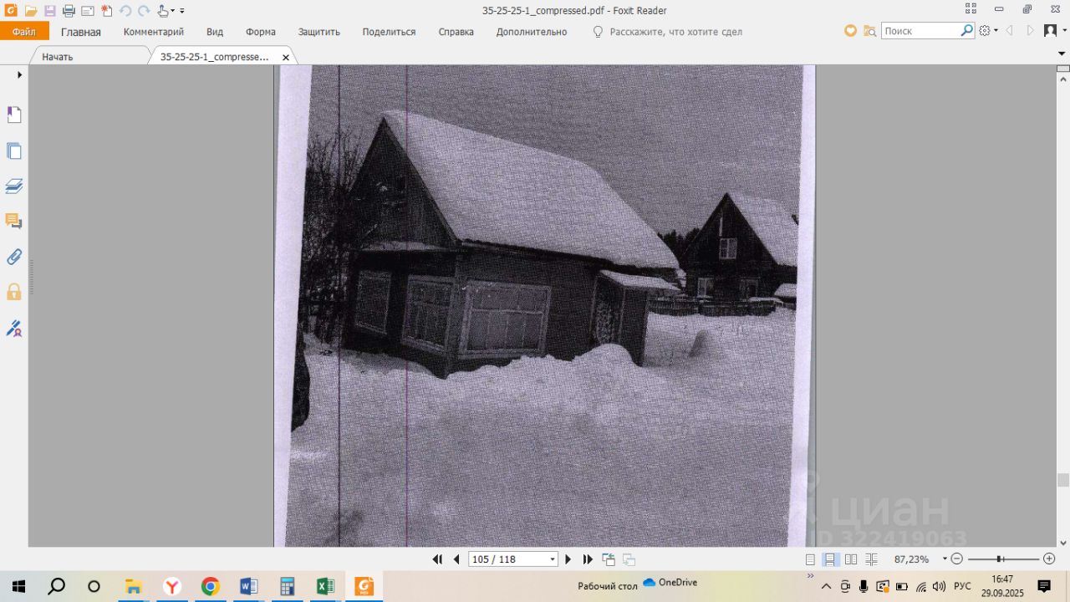The width and height of the screenshot is (1070, 602).
Task: Redo the last undone action
Action: pyautogui.click(x=144, y=11)
